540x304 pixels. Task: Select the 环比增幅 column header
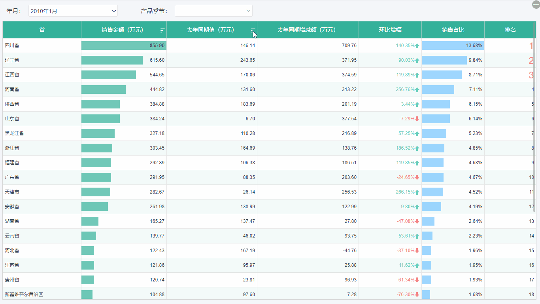click(x=390, y=30)
